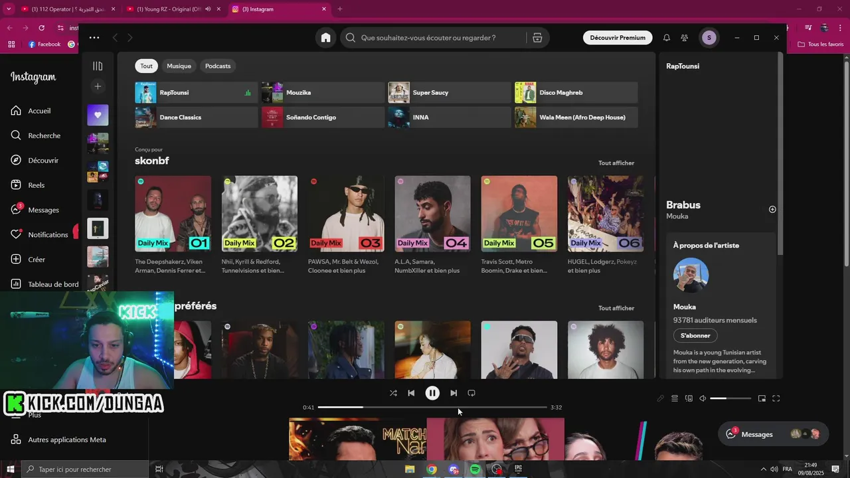Click Découvrir Premium button
850x478 pixels.
pyautogui.click(x=618, y=38)
